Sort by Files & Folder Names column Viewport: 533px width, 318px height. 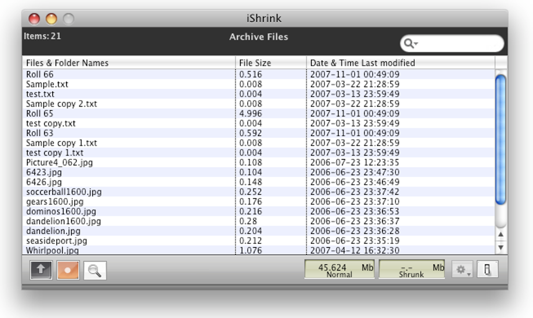point(129,63)
